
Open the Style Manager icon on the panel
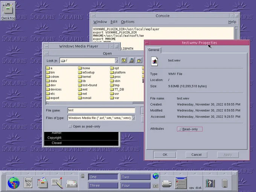click(x=181, y=183)
